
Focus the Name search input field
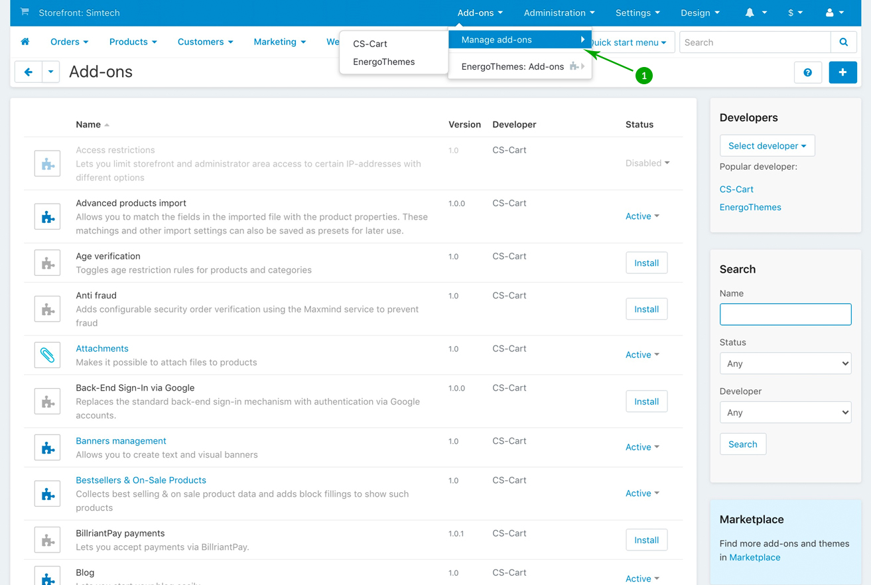click(x=785, y=314)
